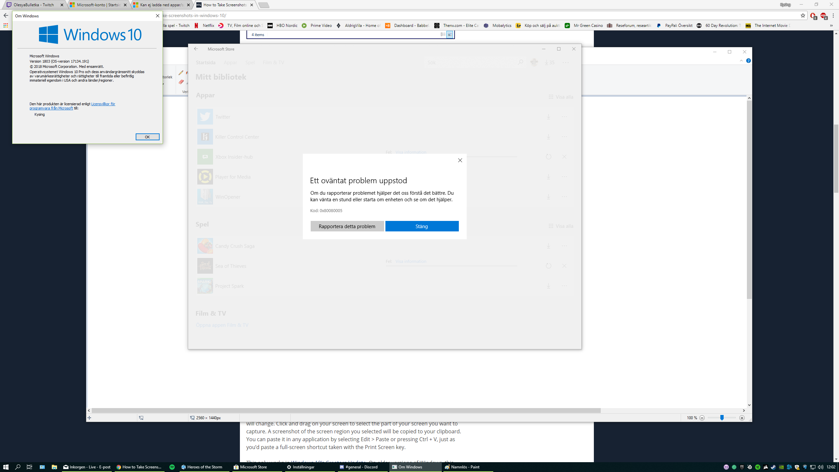Click the Paint zoom slider handle
This screenshot has height=472, width=839.
(x=722, y=418)
